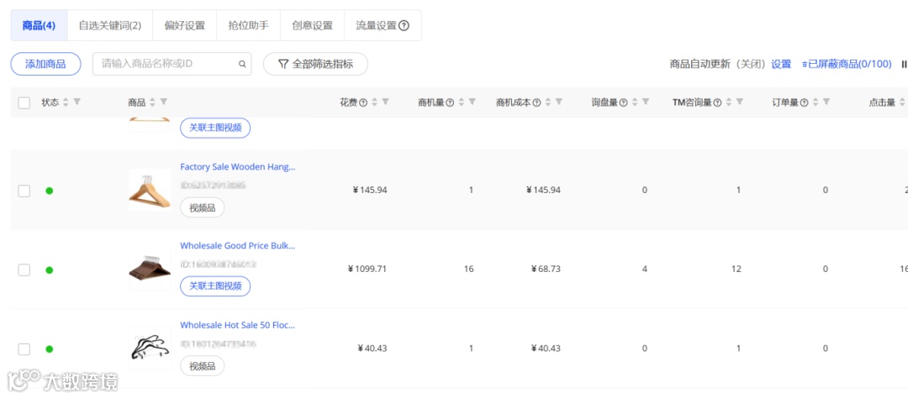
Task: Open the 全部筛选指标 filter dropdown
Action: 315,64
